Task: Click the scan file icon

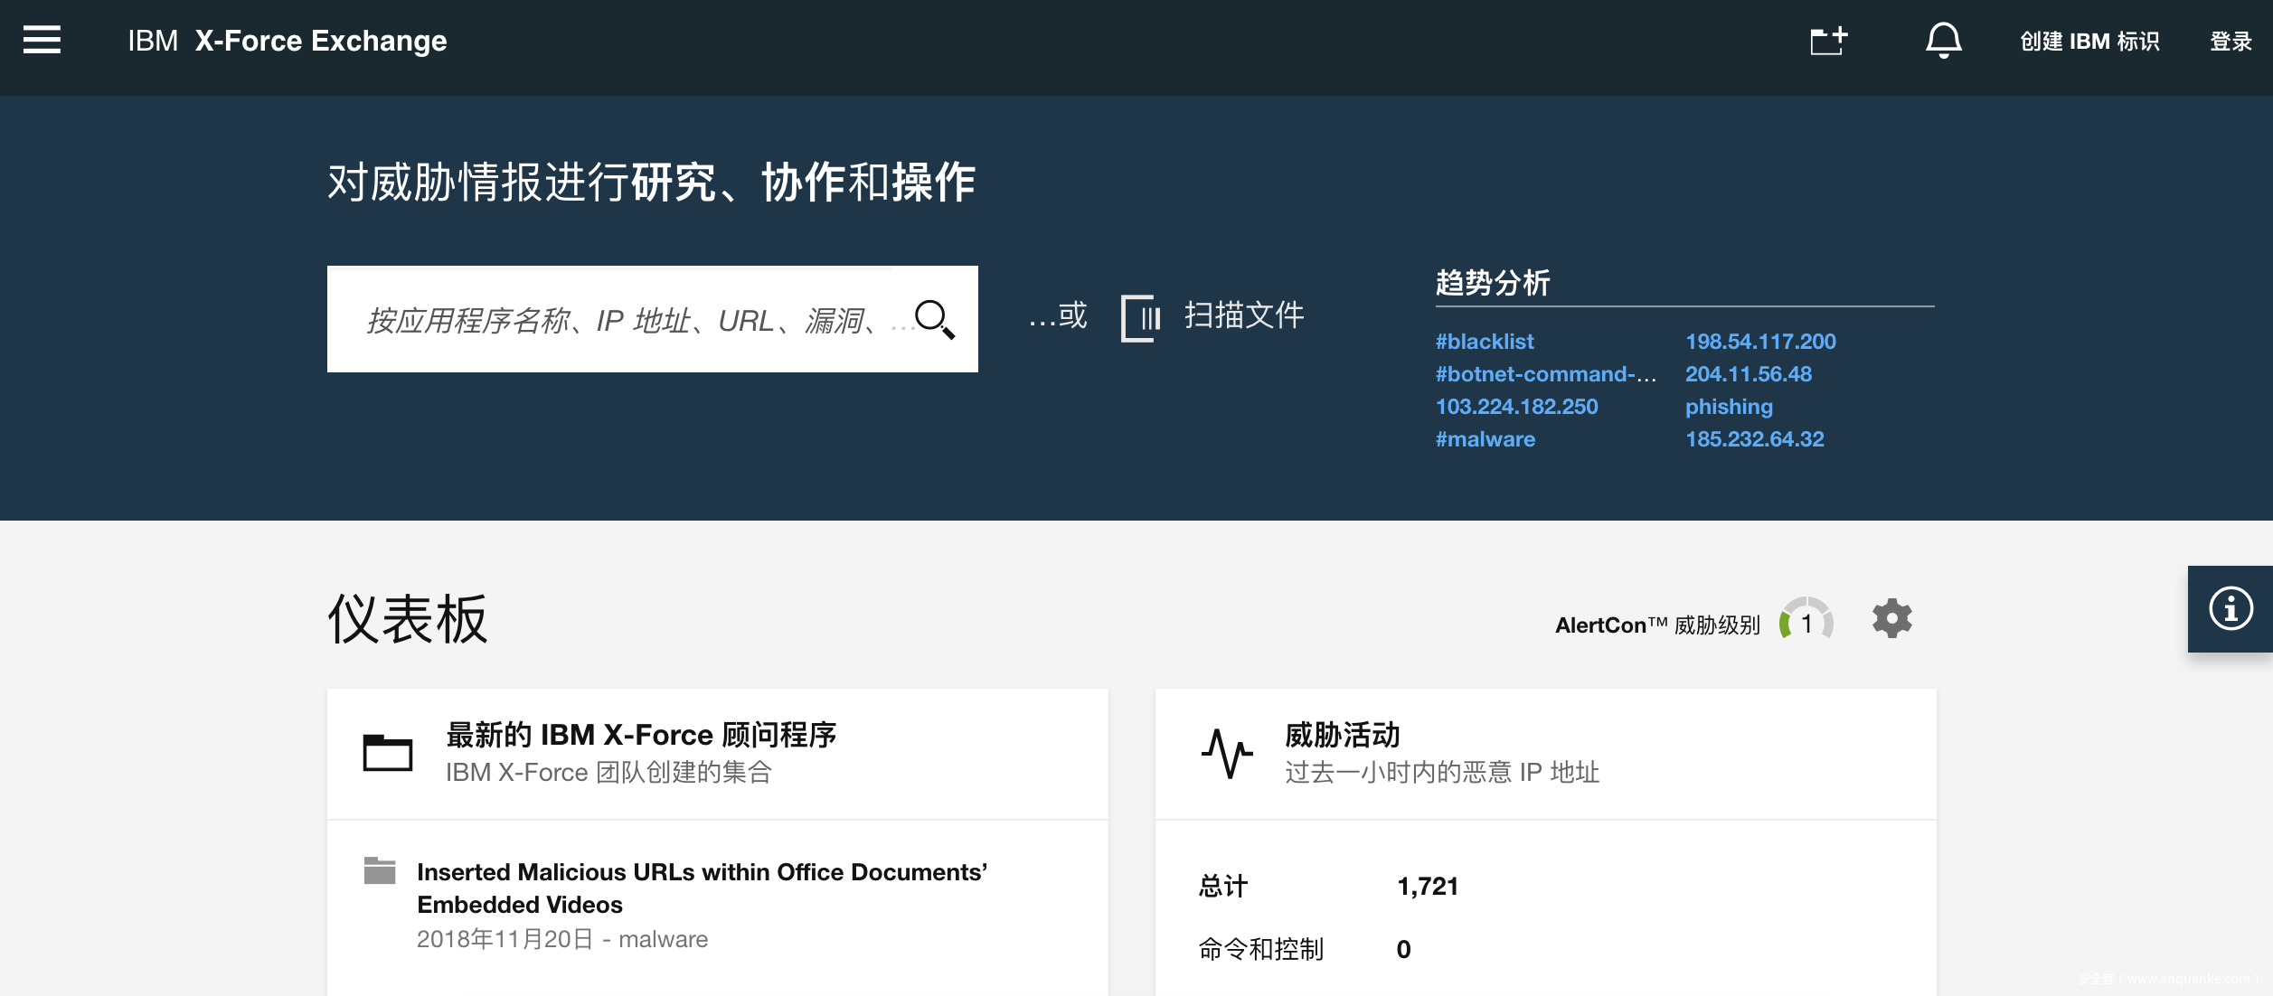Action: (x=1140, y=317)
